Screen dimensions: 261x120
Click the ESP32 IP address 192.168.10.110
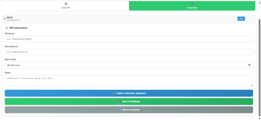13,20
